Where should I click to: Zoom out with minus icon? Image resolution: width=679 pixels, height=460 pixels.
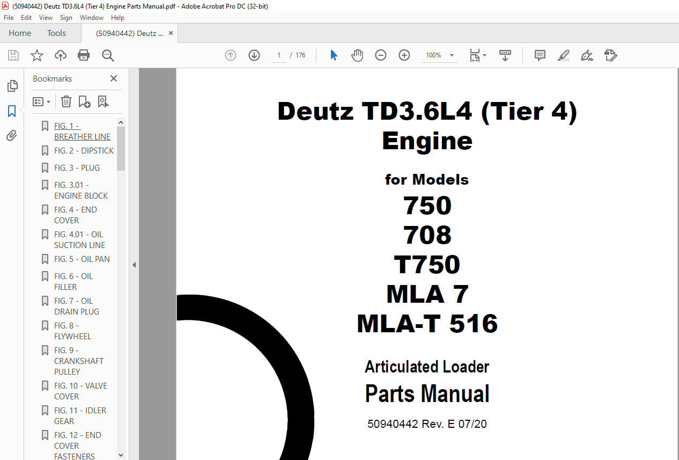(x=381, y=55)
